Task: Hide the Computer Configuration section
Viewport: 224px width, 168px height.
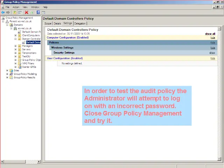Action: click(213, 37)
